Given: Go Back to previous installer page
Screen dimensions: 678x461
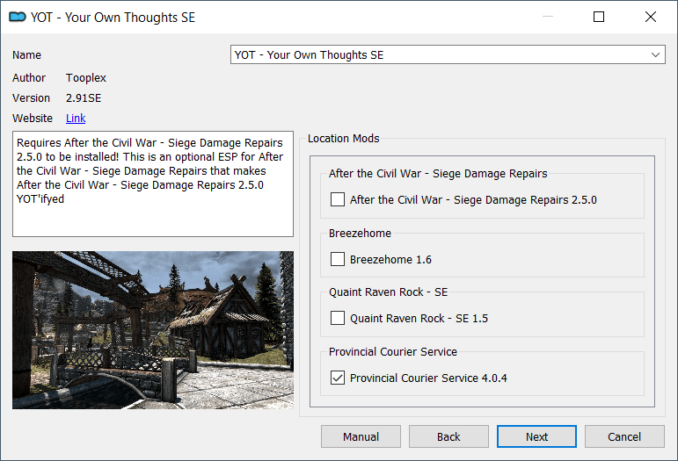Looking at the screenshot, I should click(448, 436).
